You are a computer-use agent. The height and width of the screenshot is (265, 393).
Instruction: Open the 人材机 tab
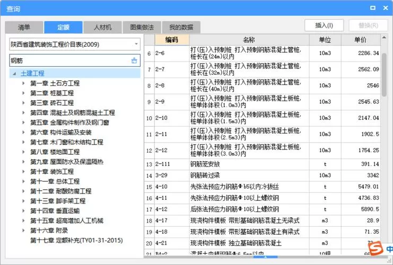(x=102, y=27)
